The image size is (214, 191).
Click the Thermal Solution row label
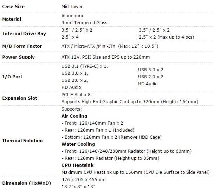pyautogui.click(x=22, y=140)
